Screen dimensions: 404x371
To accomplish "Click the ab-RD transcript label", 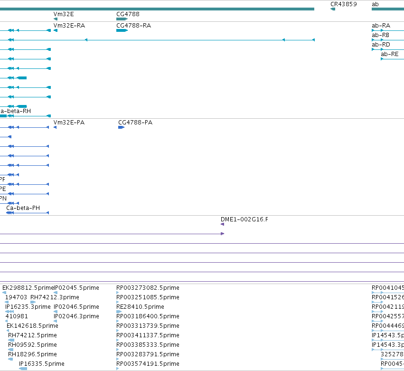I will tap(381, 45).
